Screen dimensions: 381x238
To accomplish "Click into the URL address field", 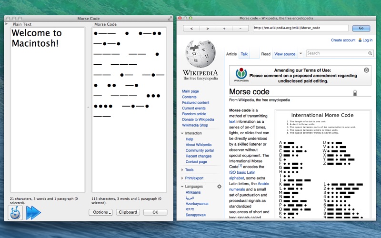I will pos(301,28).
